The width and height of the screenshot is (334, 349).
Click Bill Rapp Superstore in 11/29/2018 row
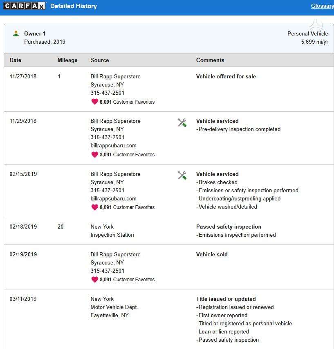pos(116,121)
